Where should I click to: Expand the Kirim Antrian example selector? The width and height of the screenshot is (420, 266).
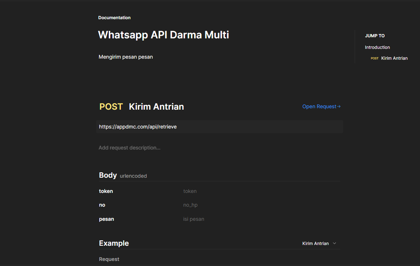coord(316,243)
